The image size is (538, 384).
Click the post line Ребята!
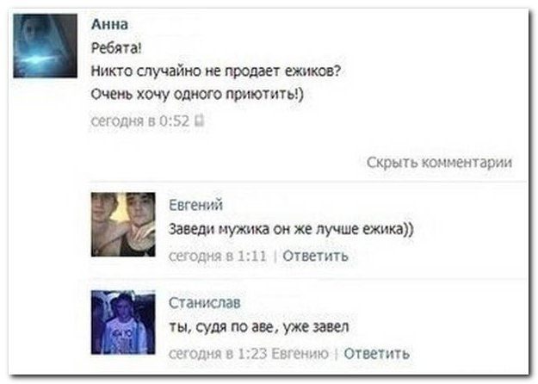pyautogui.click(x=116, y=48)
